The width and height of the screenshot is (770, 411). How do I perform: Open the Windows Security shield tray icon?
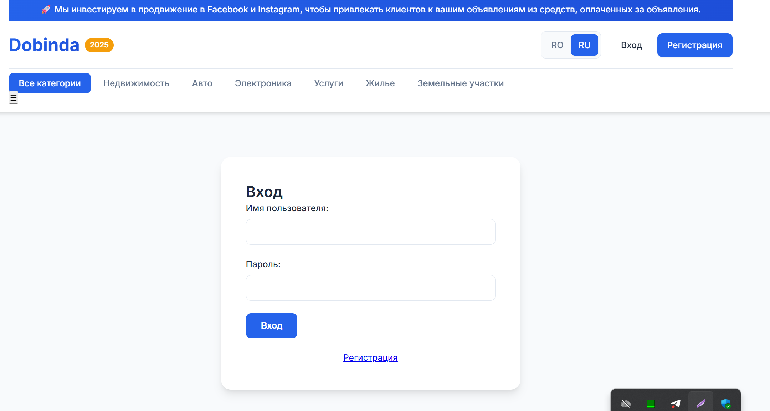click(x=725, y=404)
